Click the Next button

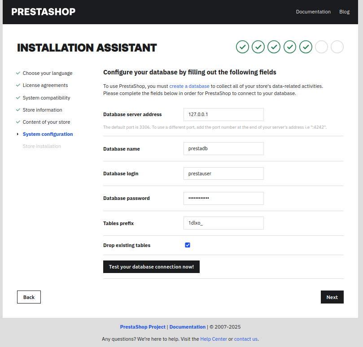coord(332,297)
